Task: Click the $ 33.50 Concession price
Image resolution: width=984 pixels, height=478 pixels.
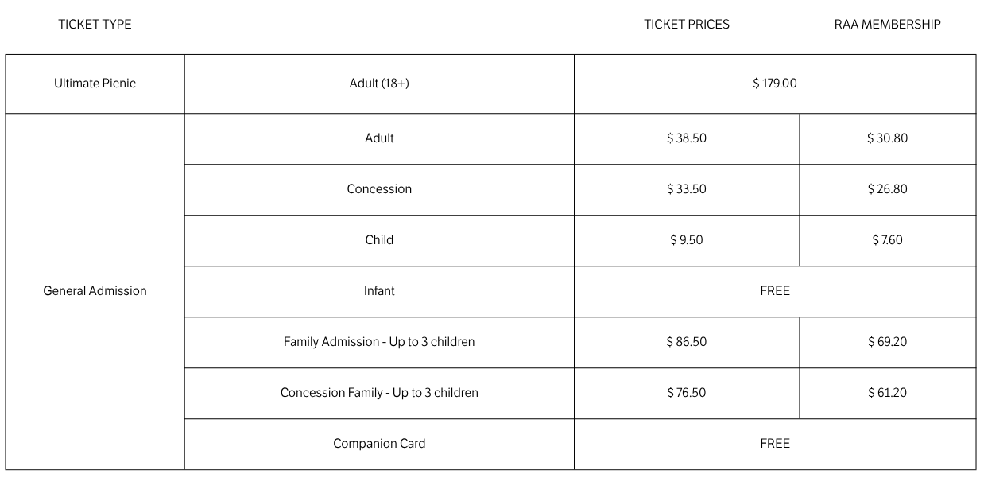Action: pos(687,189)
